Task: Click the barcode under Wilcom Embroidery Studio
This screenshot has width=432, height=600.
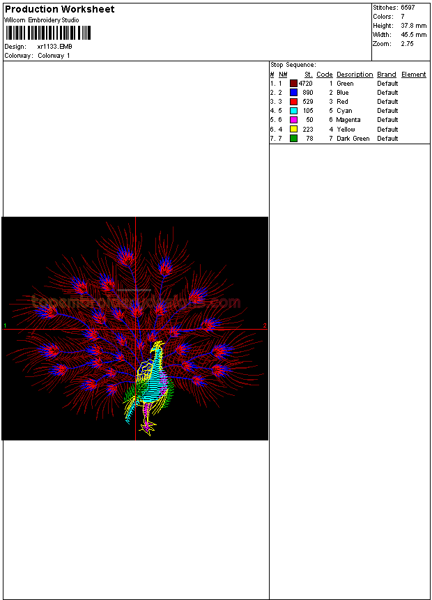Action: point(48,33)
